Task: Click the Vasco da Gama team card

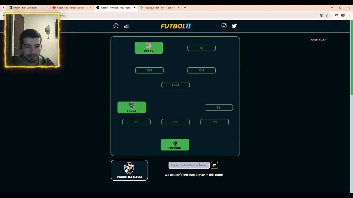Action: click(129, 170)
